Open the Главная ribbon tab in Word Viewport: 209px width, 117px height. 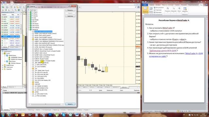152,5
